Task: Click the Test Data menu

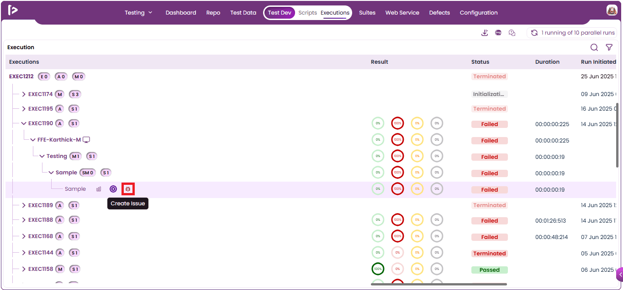Action: 243,13
